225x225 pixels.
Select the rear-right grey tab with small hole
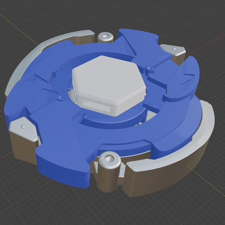(174, 50)
